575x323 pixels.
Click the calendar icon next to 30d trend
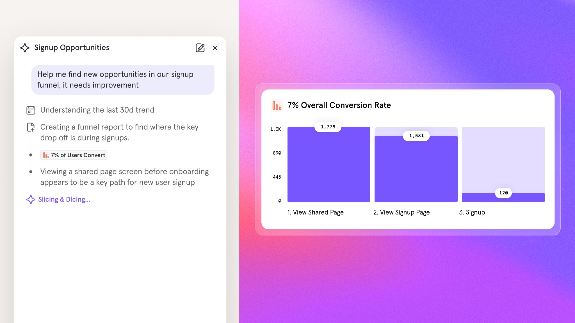pos(31,110)
